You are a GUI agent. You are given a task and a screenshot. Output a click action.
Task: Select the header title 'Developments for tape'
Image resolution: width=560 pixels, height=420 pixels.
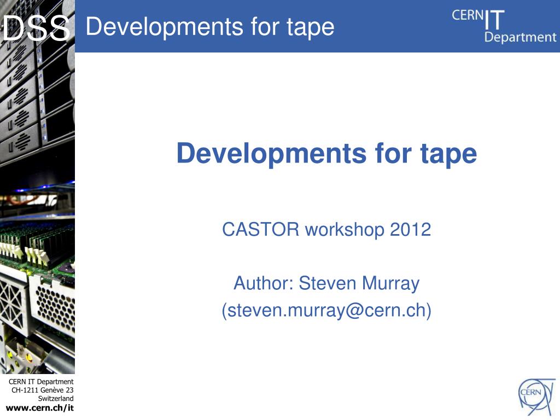coord(210,27)
